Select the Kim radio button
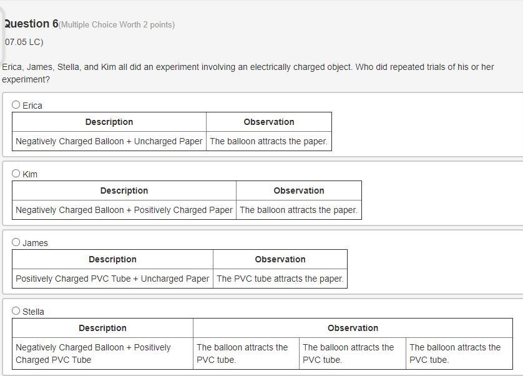Viewport: 523px width, 376px height. pyautogui.click(x=16, y=174)
